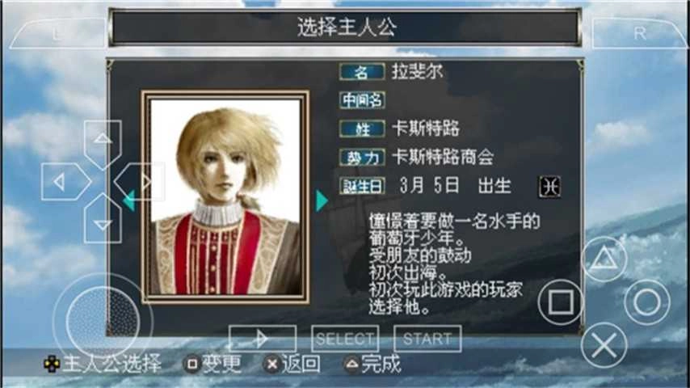Select the 名 name field label
The width and height of the screenshot is (690, 388).
pos(362,72)
